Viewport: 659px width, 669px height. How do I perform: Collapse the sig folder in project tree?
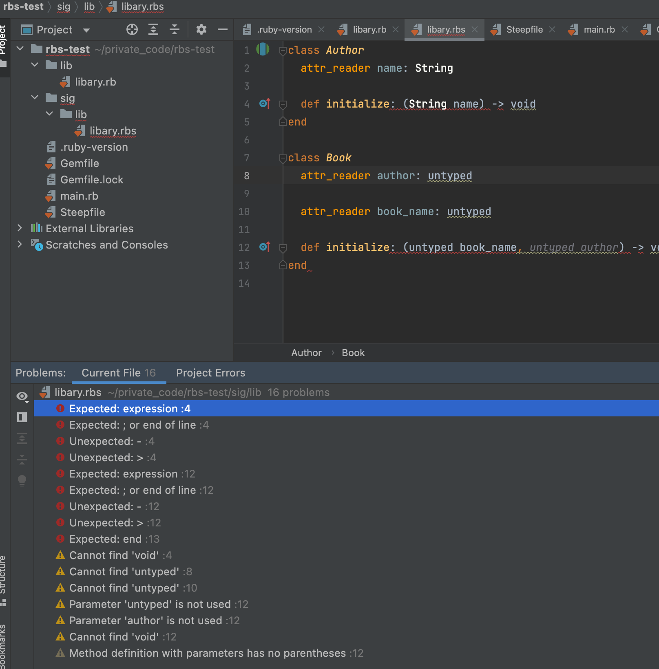(x=35, y=98)
